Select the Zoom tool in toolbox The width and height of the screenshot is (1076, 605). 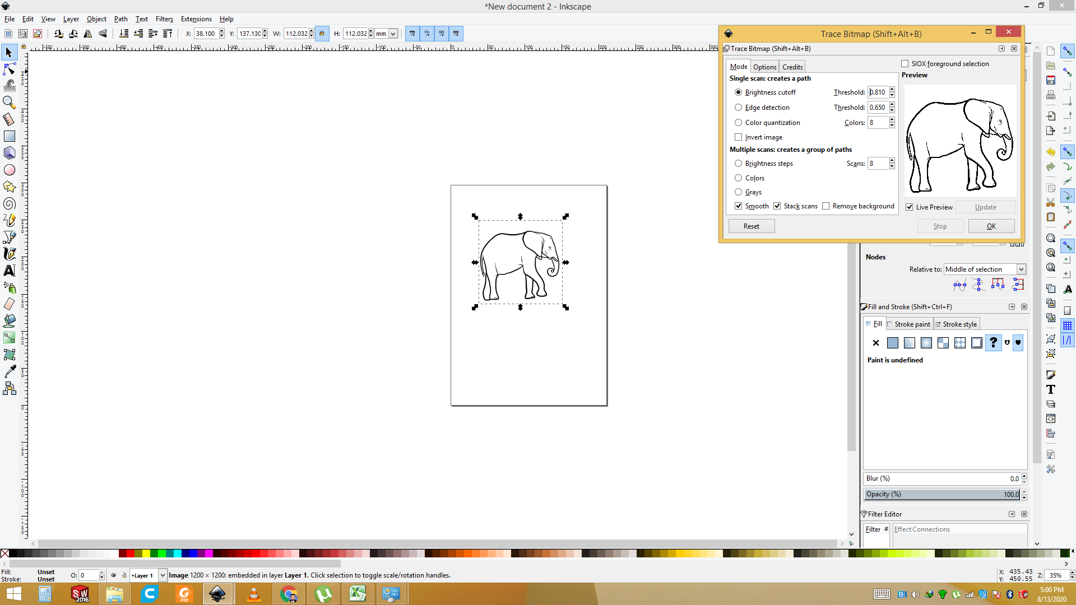pos(9,103)
